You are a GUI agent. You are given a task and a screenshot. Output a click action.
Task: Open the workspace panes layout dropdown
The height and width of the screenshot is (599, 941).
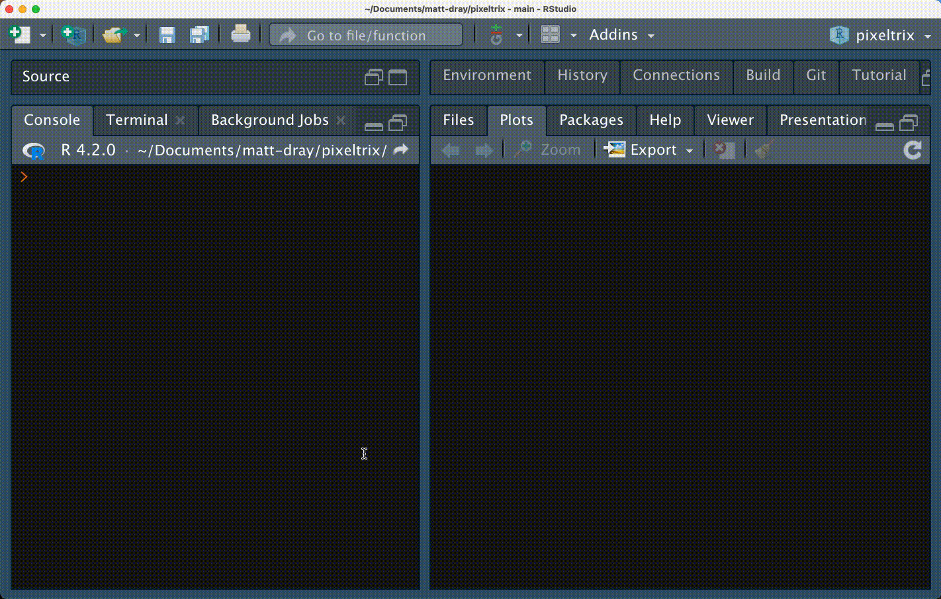pyautogui.click(x=573, y=34)
